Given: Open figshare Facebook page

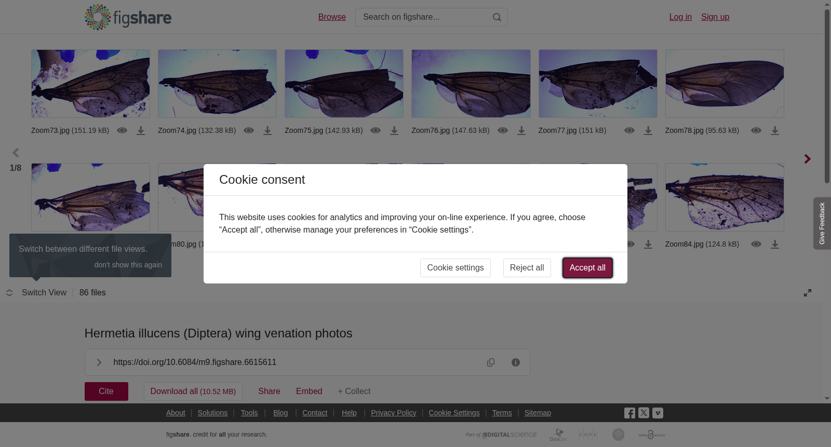Looking at the screenshot, I should [629, 413].
